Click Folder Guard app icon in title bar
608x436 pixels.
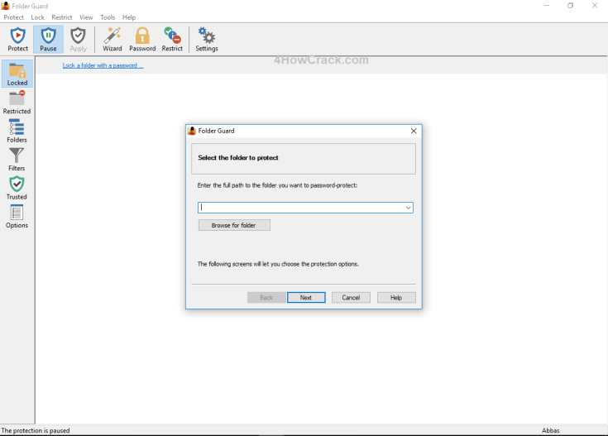[x=6, y=6]
